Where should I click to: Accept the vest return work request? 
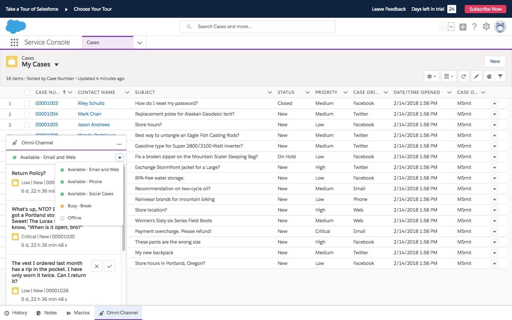point(110,266)
